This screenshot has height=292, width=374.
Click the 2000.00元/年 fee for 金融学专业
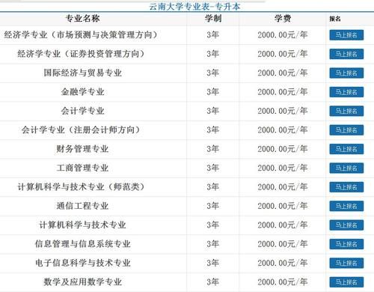[x=283, y=92]
